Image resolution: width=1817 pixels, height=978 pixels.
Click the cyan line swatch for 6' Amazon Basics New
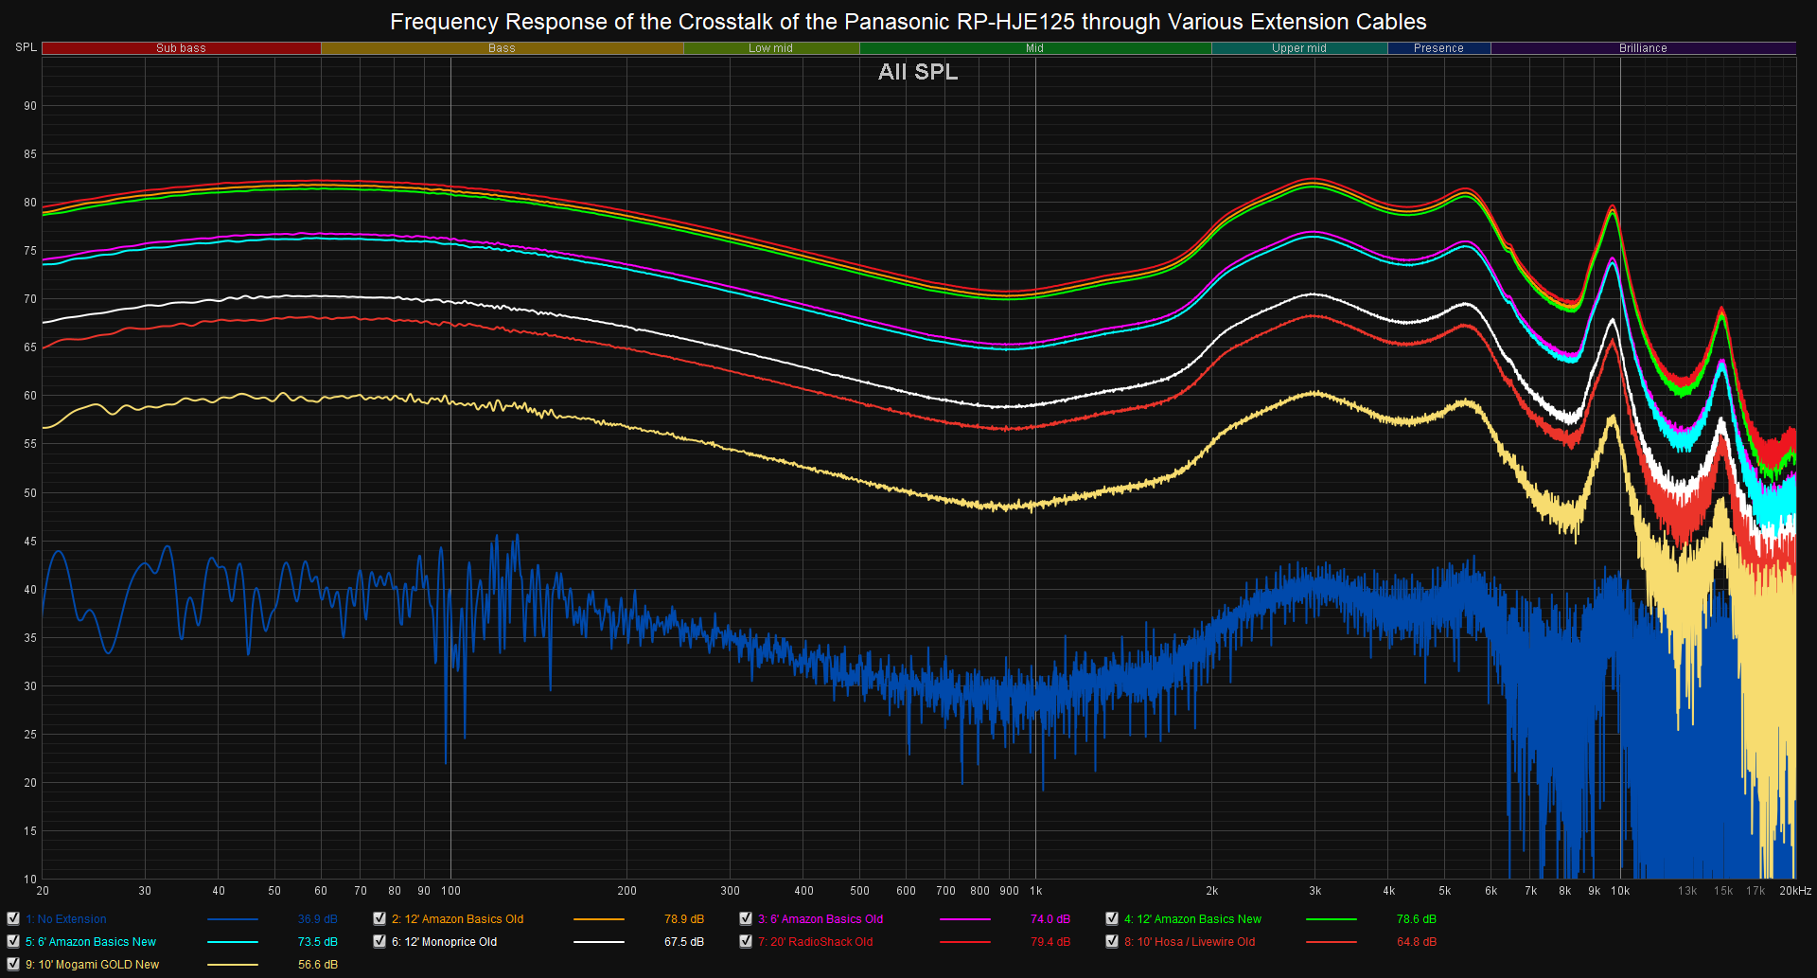coord(233,942)
